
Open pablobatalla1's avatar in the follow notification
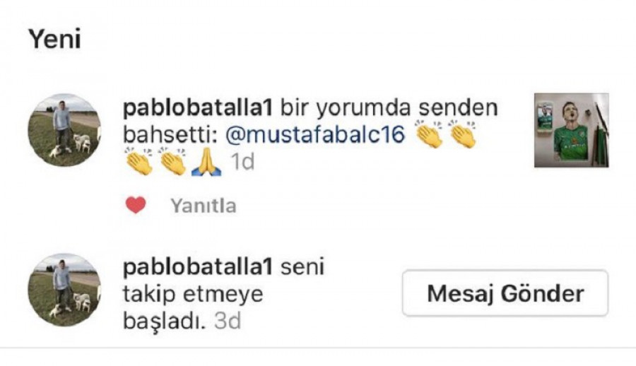[64, 290]
